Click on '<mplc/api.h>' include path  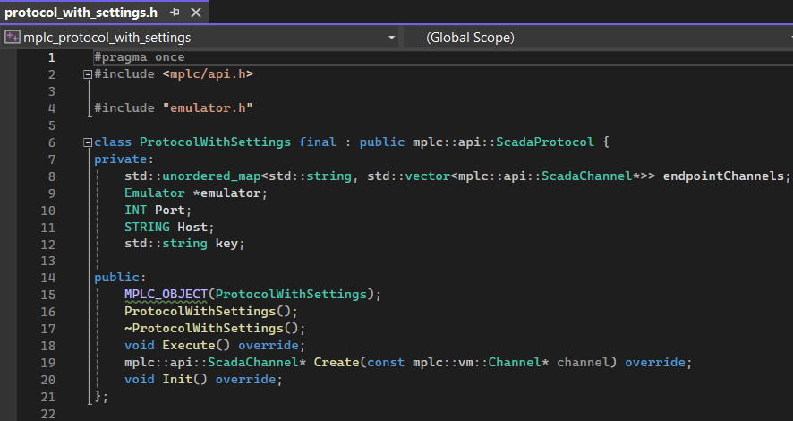208,73
